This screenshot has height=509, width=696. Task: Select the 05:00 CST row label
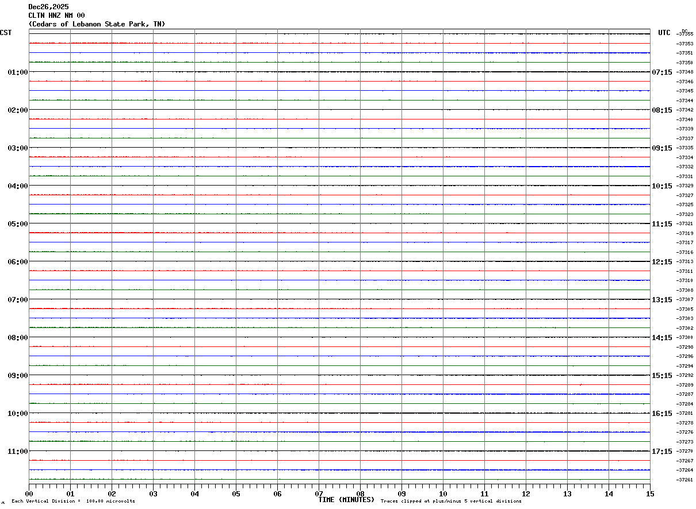point(18,224)
